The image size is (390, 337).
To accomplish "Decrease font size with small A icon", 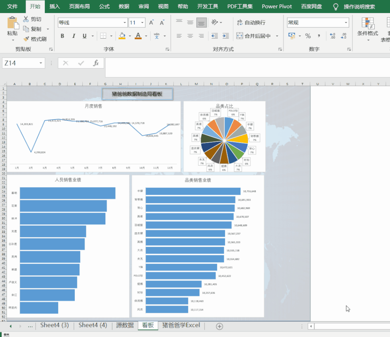I will pos(162,23).
